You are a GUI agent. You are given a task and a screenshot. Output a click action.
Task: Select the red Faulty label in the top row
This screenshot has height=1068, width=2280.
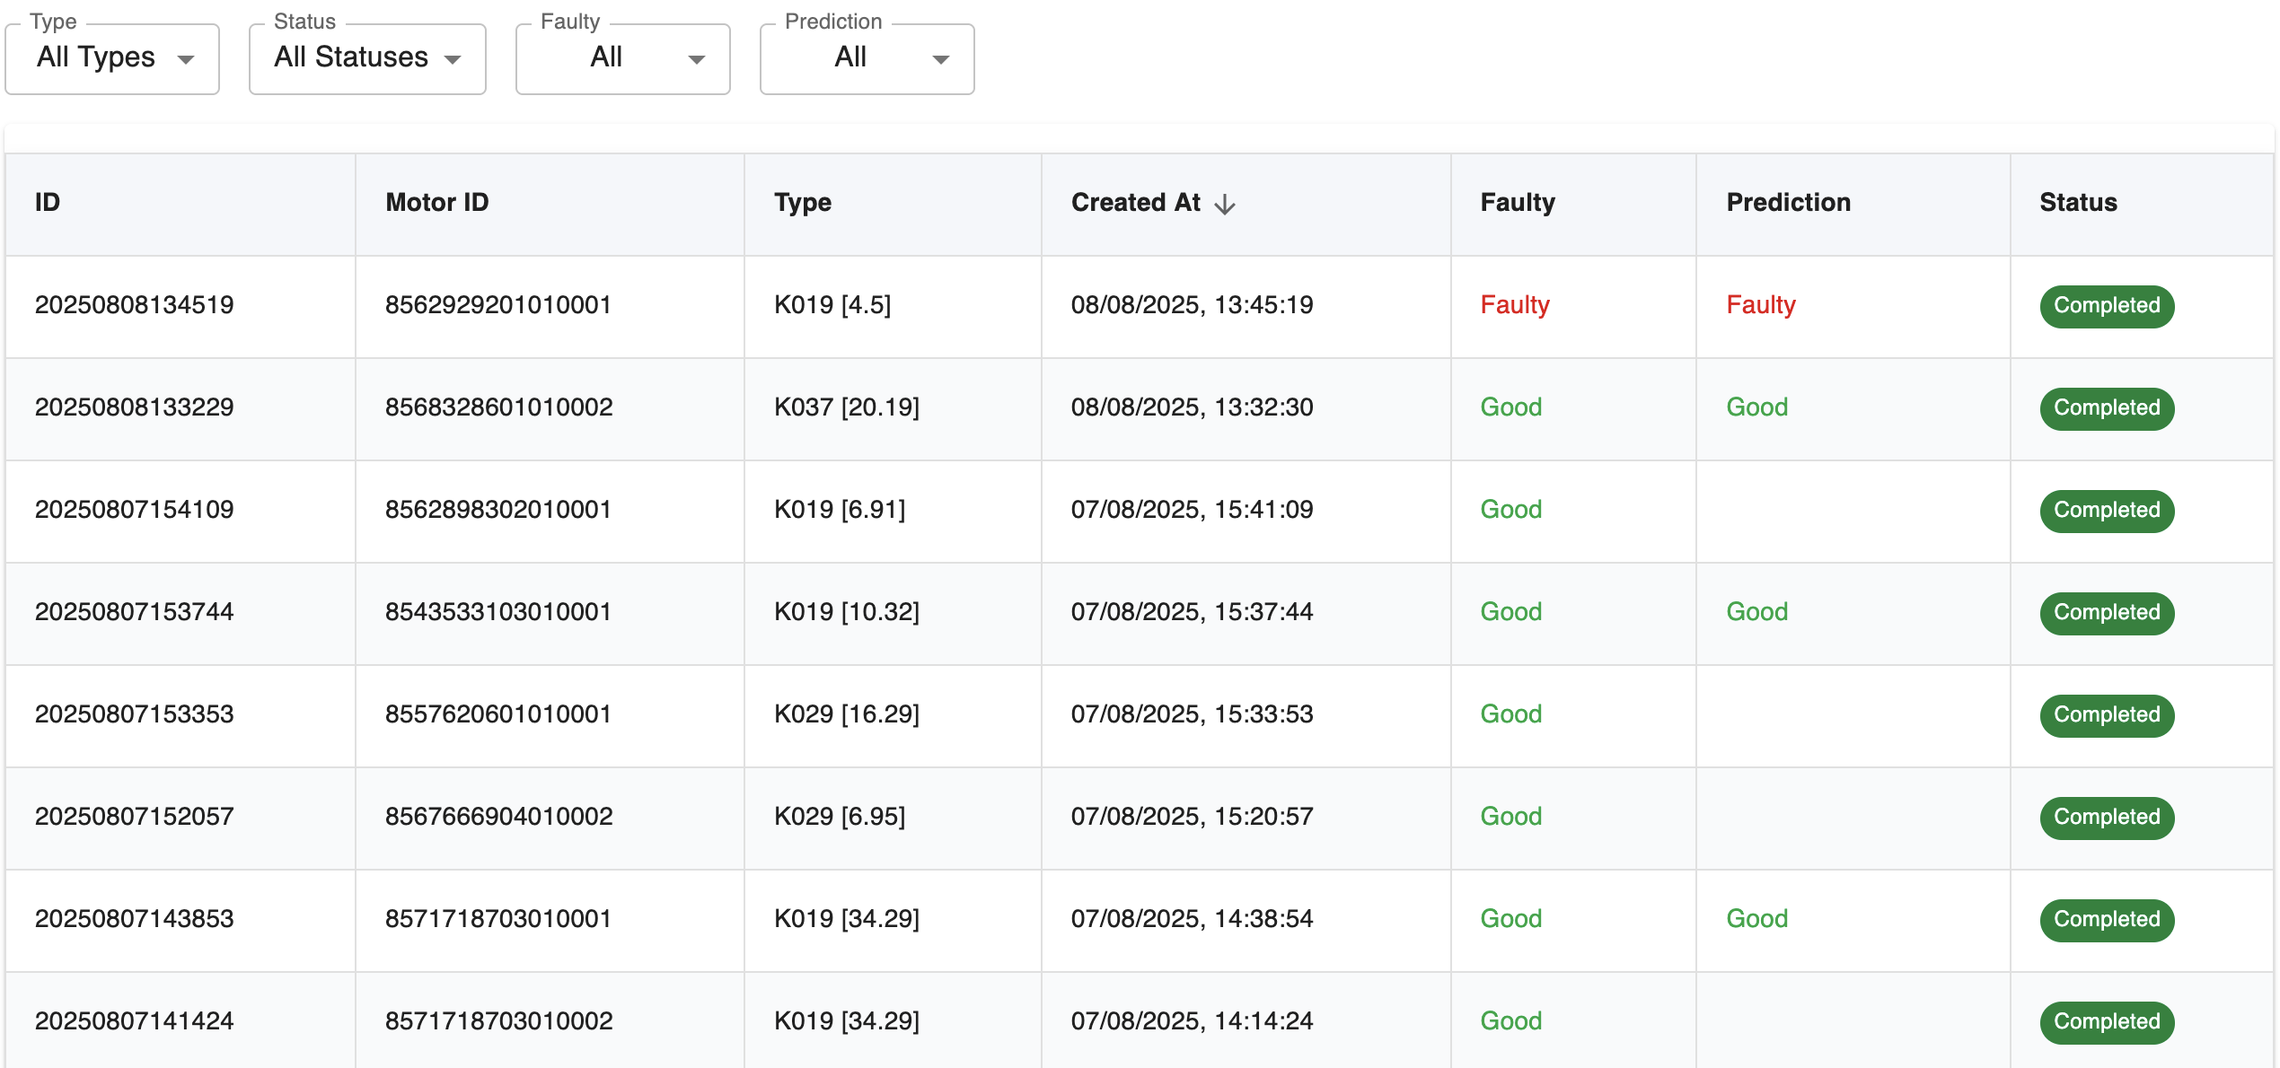tap(1514, 305)
